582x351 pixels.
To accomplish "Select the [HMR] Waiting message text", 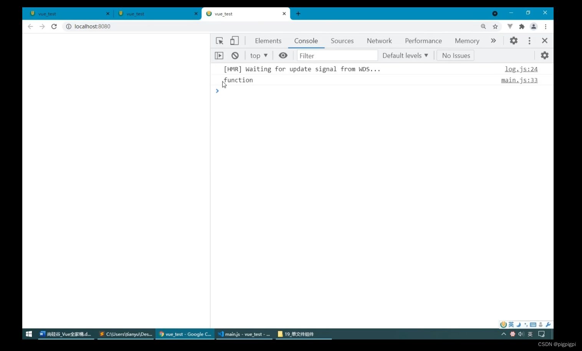I will [302, 69].
